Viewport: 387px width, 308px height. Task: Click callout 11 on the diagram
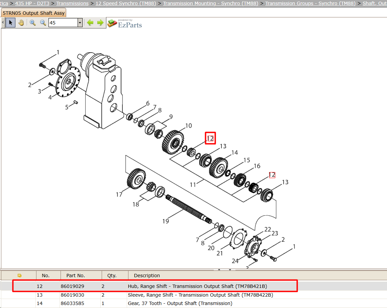pyautogui.click(x=193, y=185)
